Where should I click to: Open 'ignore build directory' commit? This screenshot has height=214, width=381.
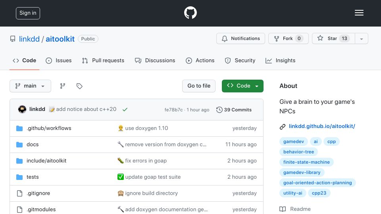pyautogui.click(x=151, y=193)
